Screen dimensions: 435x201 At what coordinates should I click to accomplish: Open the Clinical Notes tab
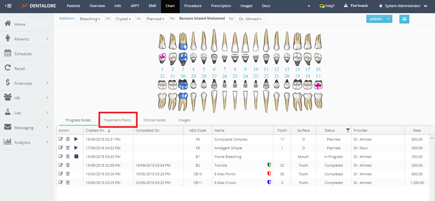coord(155,120)
